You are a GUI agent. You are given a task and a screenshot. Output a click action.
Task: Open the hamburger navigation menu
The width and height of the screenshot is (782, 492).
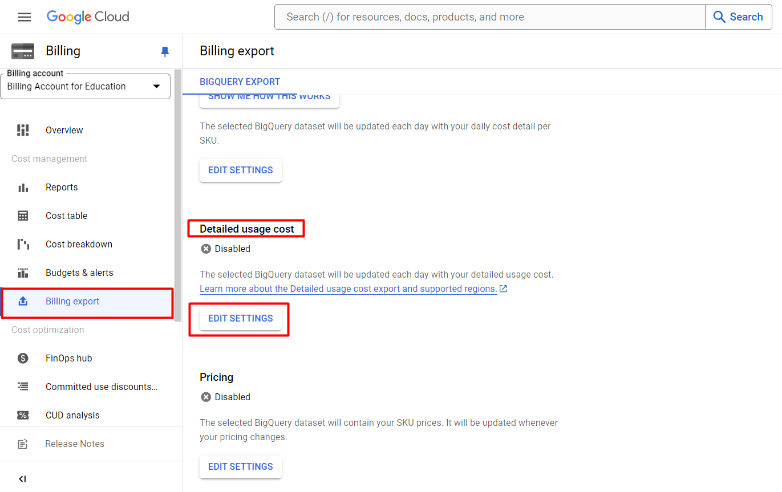(x=24, y=17)
